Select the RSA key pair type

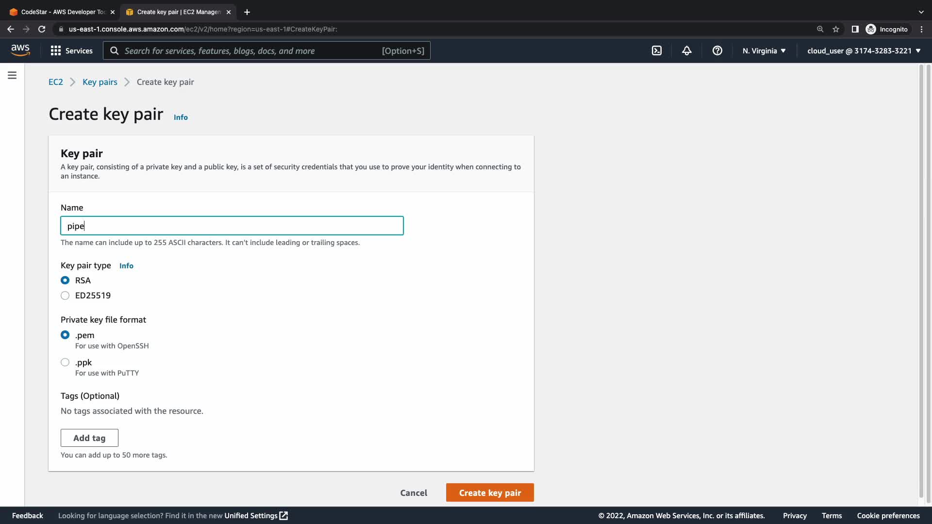coord(65,280)
